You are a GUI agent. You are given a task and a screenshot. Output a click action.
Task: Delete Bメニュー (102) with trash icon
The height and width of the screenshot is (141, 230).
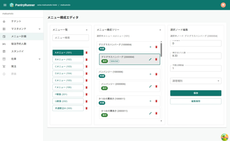(x=87, y=60)
